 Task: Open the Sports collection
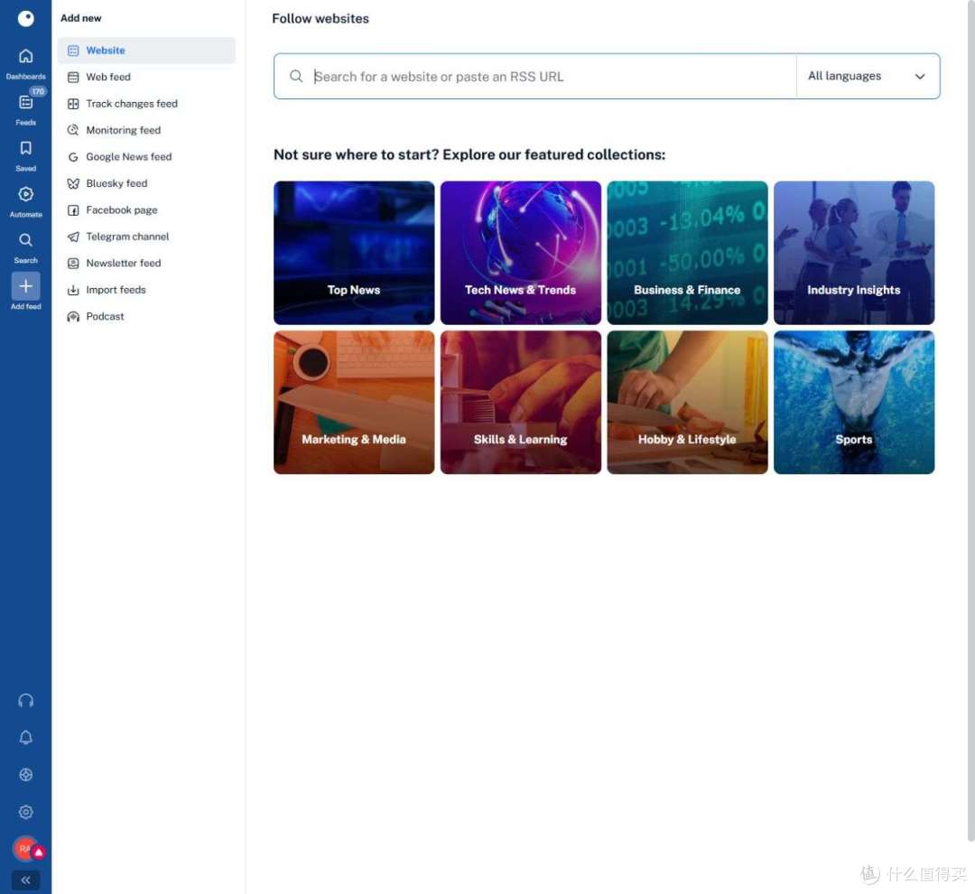854,403
